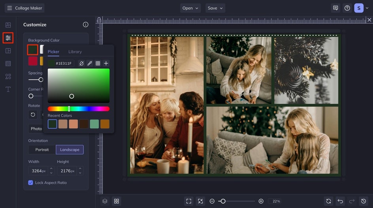Open the Patterns sidebar icon
This screenshot has height=208, width=373.
pyautogui.click(x=8, y=64)
